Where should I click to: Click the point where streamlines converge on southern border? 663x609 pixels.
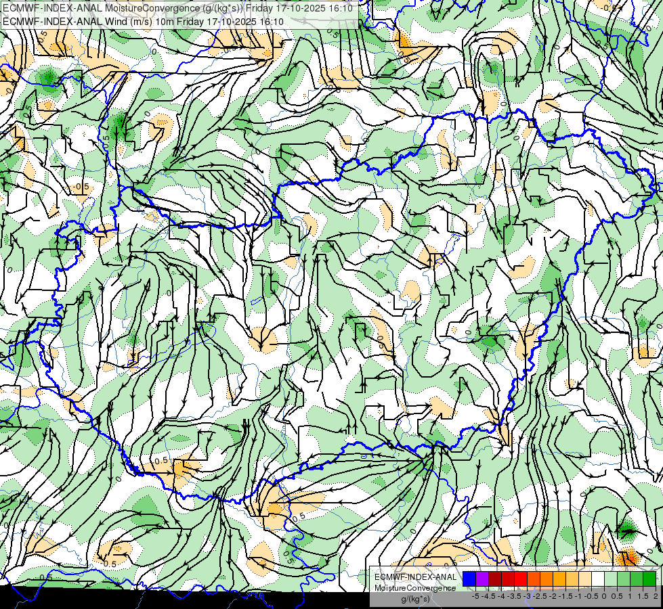[x=434, y=448]
